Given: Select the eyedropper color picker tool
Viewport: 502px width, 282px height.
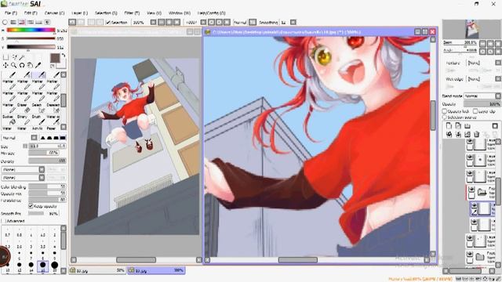Looking at the screenshot, I should (x=38, y=65).
